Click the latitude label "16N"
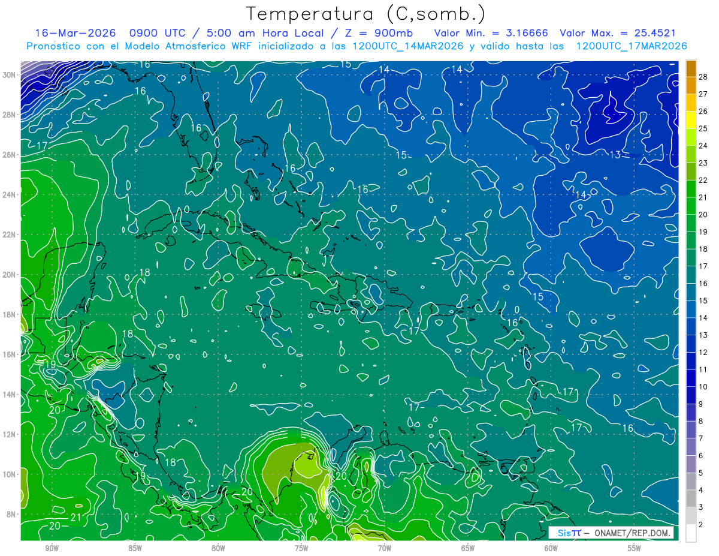Viewport: 719px width, 556px height. click(x=10, y=354)
